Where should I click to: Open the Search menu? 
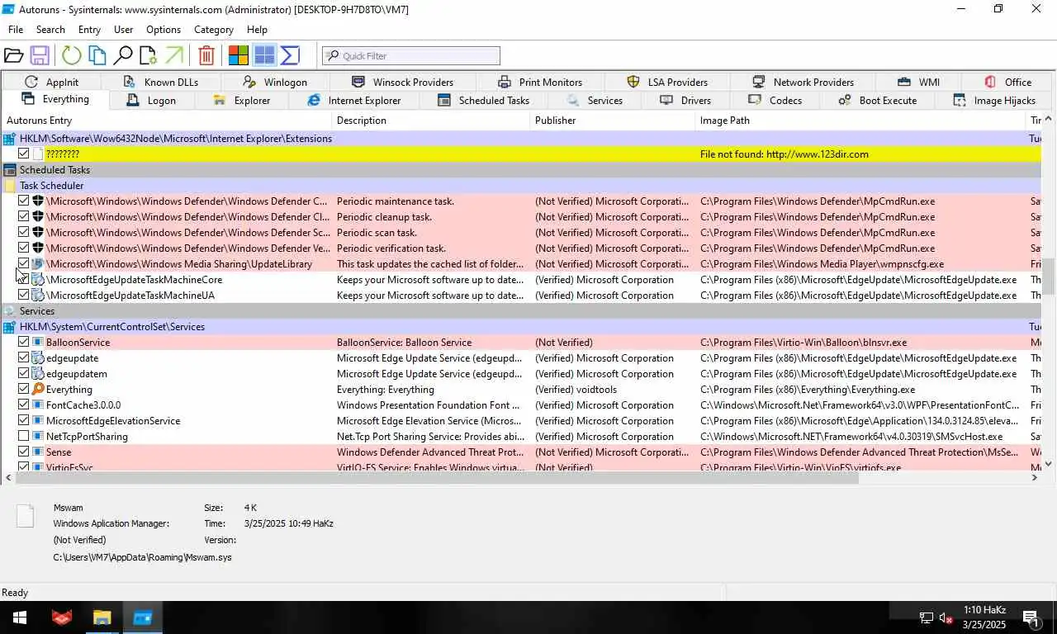(x=50, y=29)
